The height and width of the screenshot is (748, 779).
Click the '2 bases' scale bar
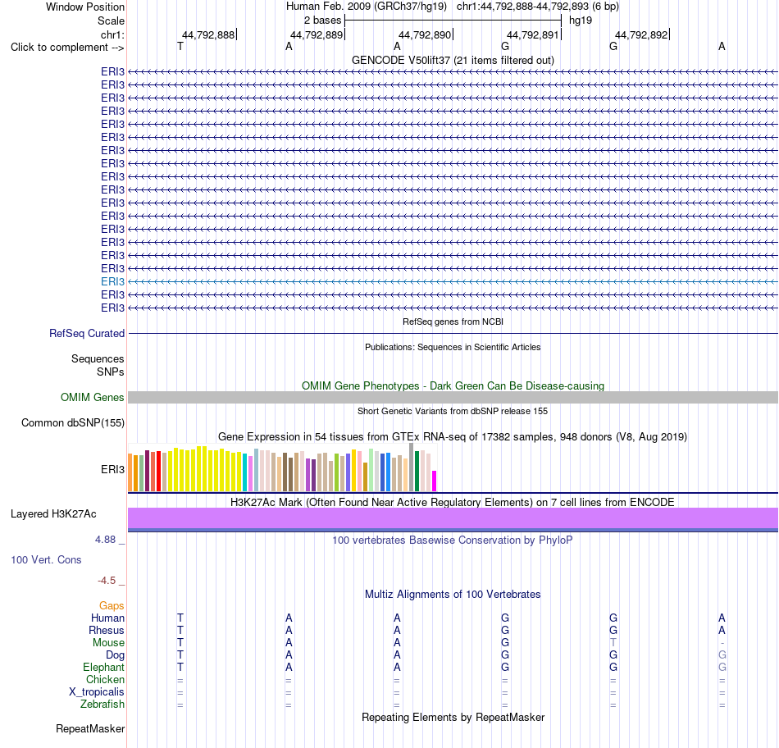(x=453, y=21)
